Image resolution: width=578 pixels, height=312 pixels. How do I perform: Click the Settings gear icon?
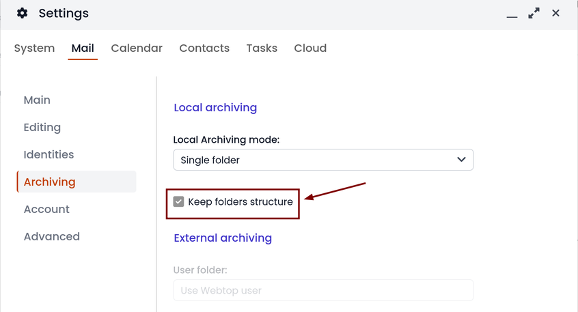point(22,13)
